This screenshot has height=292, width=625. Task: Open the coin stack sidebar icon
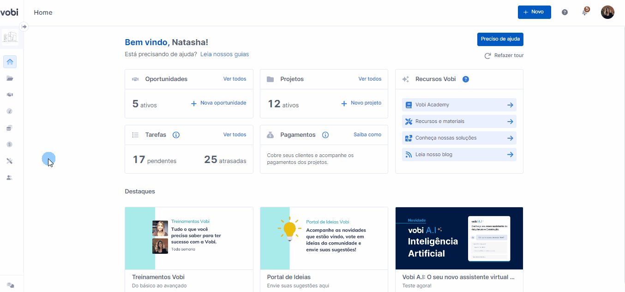[x=10, y=128]
